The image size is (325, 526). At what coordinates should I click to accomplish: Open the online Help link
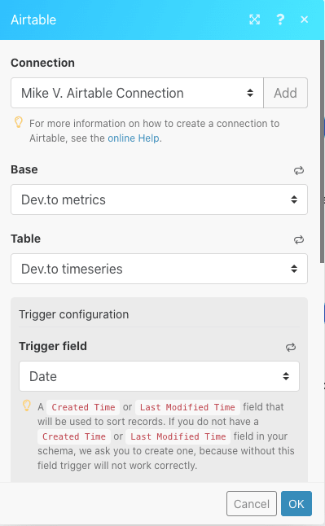pyautogui.click(x=134, y=138)
